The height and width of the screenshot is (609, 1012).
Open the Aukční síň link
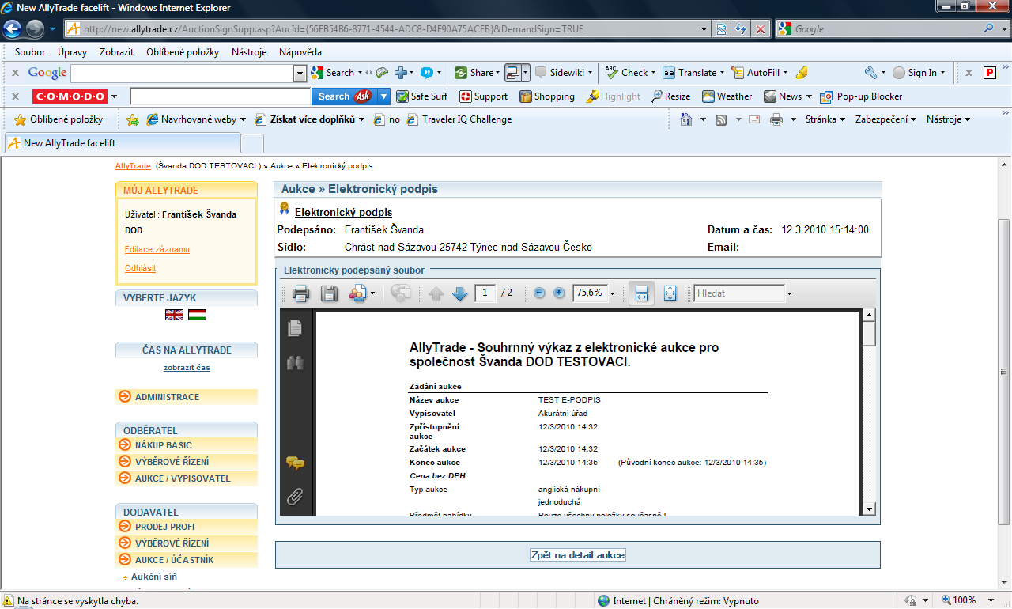[x=153, y=577]
